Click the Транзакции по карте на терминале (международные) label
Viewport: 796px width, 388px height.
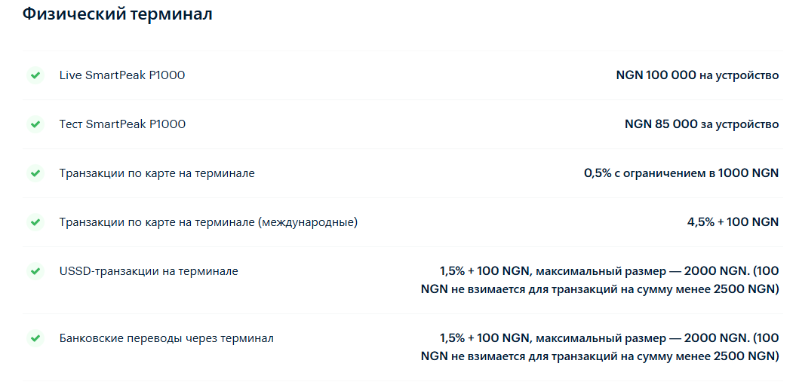coord(208,222)
